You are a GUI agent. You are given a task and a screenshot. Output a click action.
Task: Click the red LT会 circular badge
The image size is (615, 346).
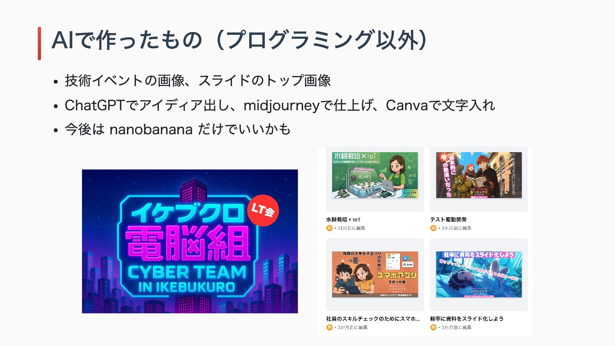tap(263, 210)
